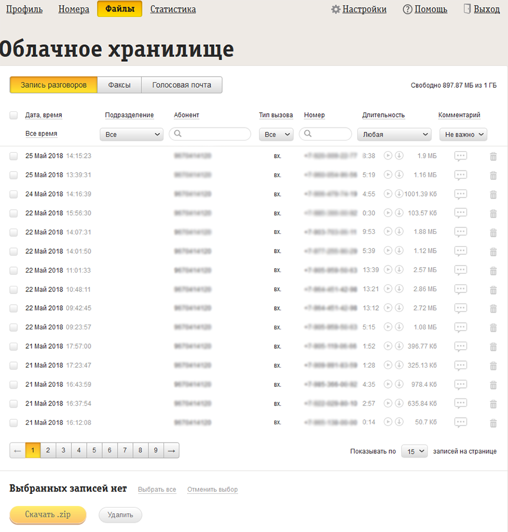Click the Выбрать все link
Viewport: 508px width, 532px height.
157,490
